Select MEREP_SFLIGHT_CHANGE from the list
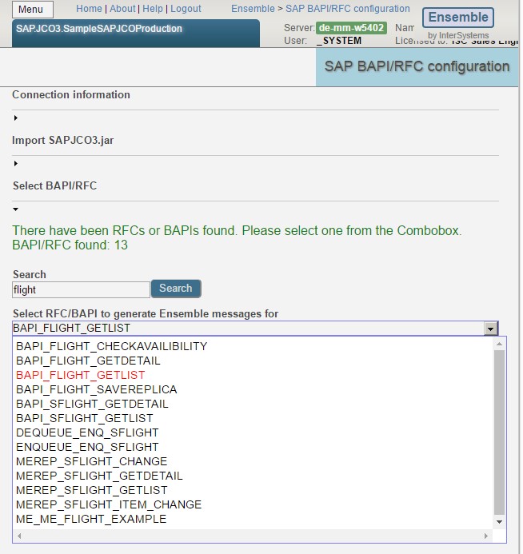The width and height of the screenshot is (523, 554). [91, 461]
